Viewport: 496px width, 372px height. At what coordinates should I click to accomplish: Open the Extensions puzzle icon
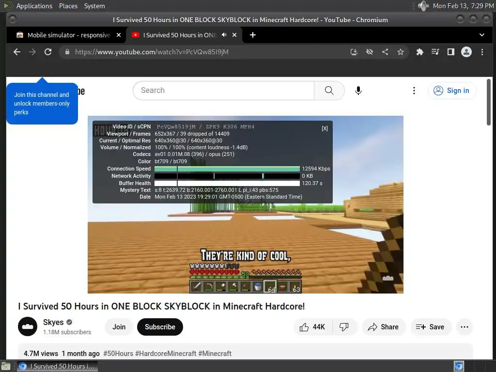tap(420, 52)
